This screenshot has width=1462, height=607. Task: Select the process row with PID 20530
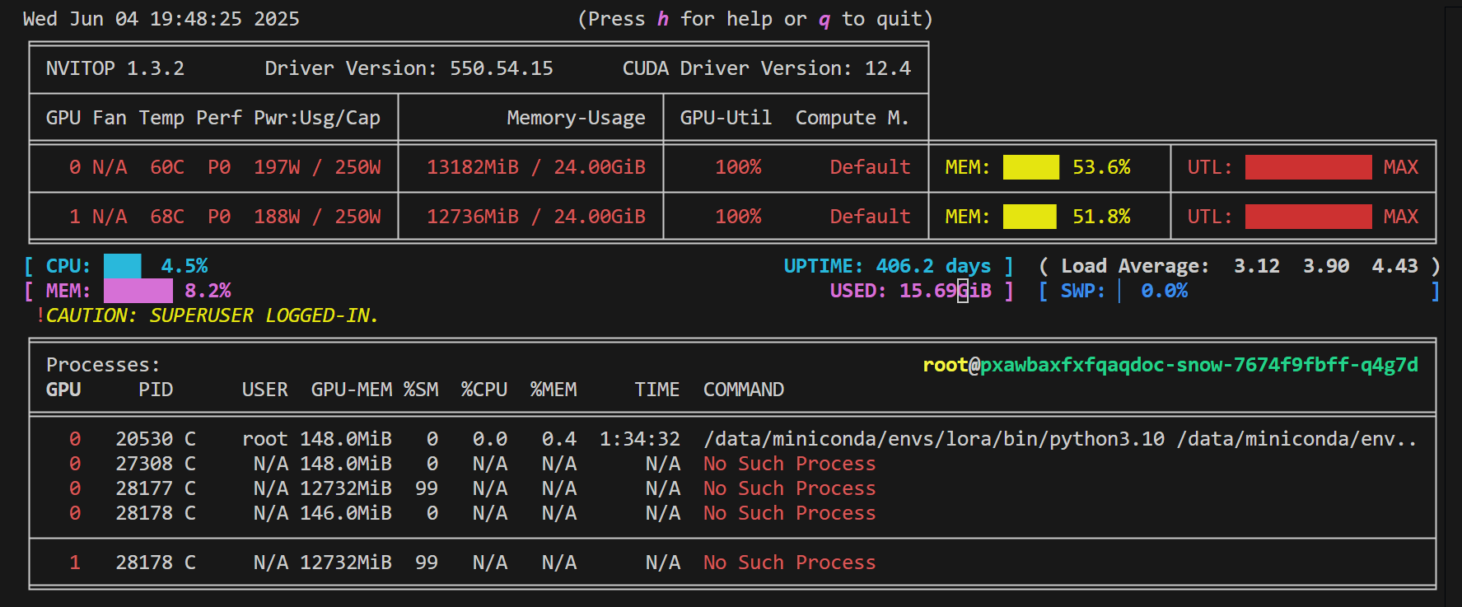tap(731, 439)
